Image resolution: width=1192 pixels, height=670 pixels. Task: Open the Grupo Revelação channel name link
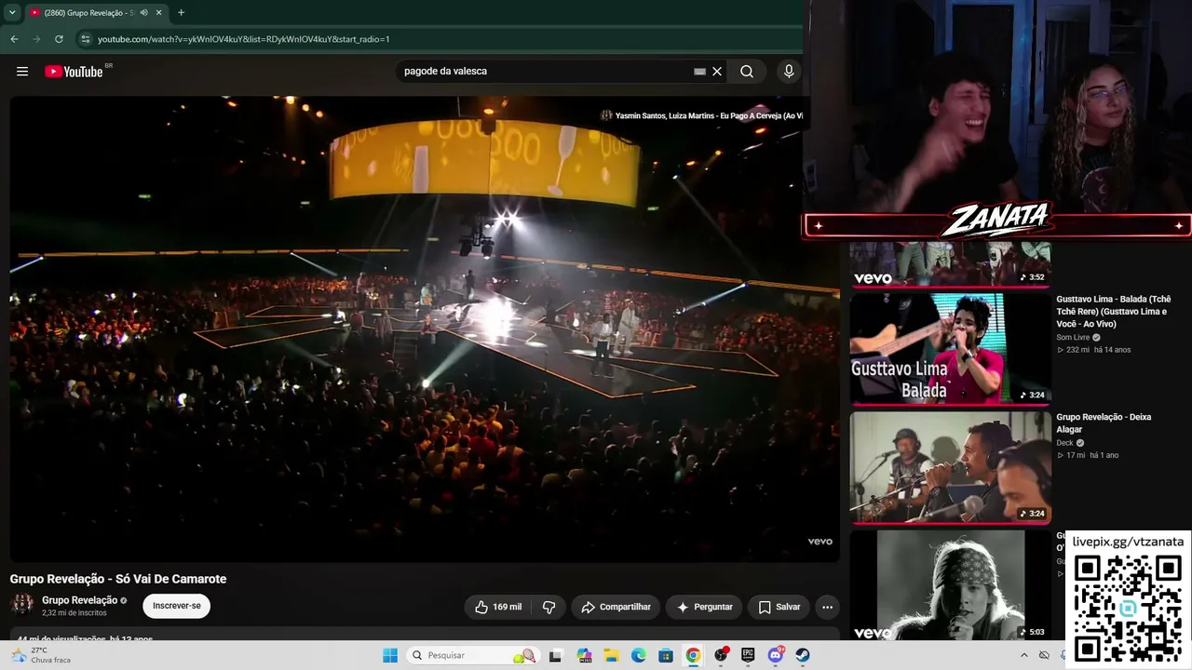(80, 600)
